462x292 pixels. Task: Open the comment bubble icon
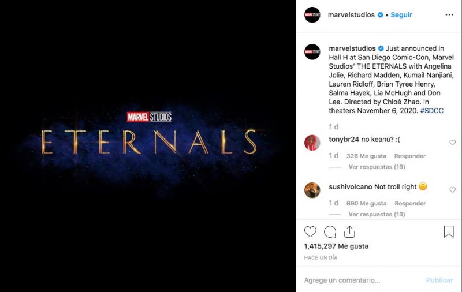[330, 231]
